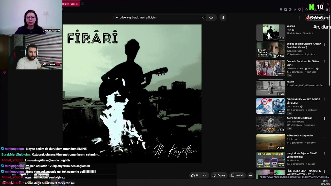The height and width of the screenshot is (186, 331).
Task: Dislike the video with thumbs-down icon
Action: 204,175
